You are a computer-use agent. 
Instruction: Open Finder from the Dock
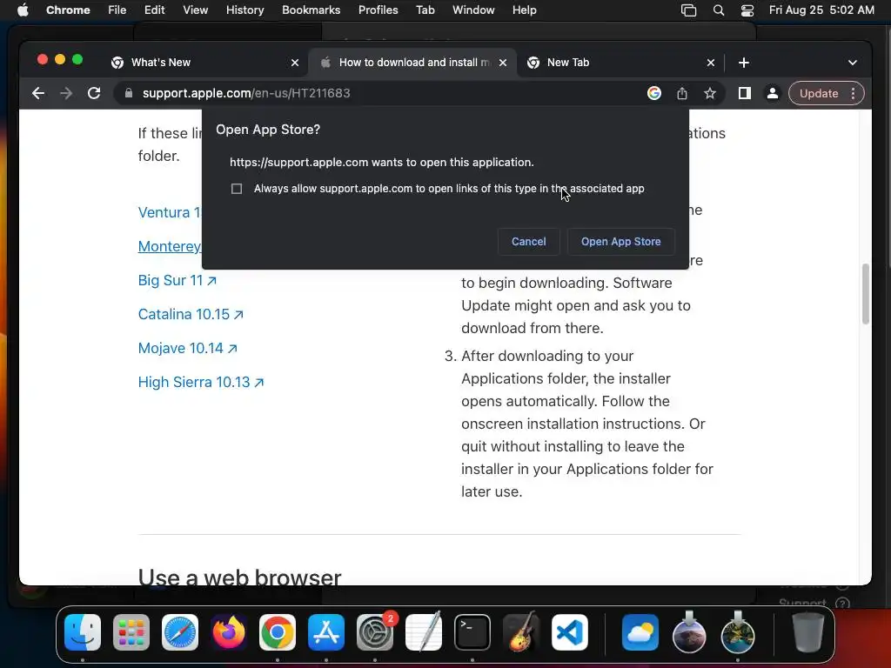coord(83,632)
